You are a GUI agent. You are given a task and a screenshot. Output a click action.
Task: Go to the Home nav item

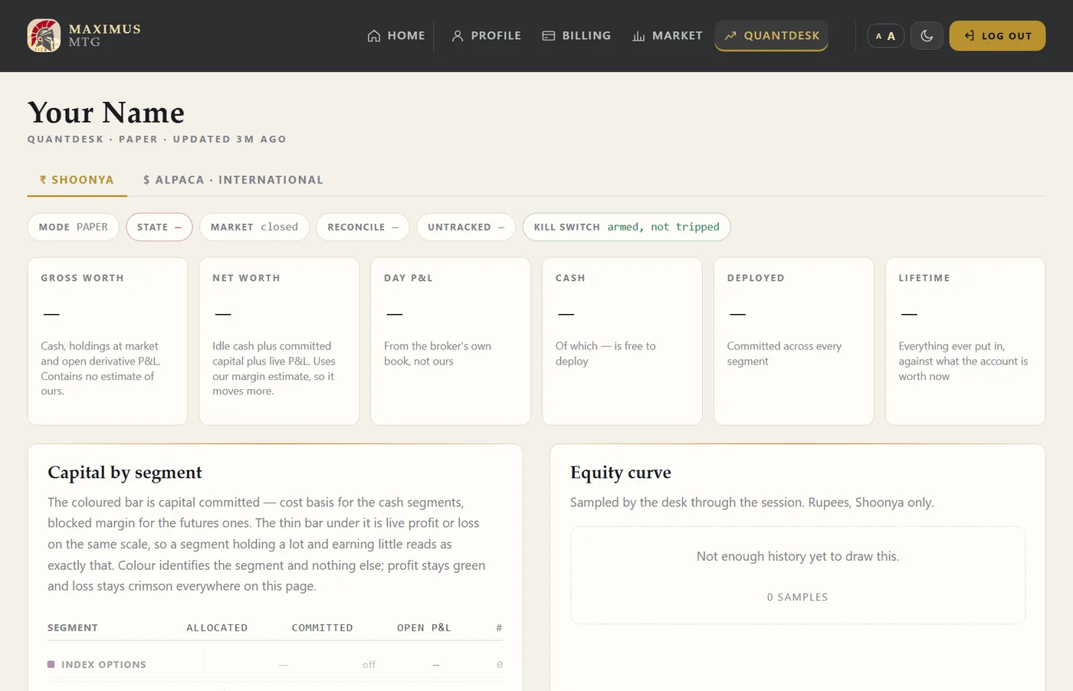396,35
